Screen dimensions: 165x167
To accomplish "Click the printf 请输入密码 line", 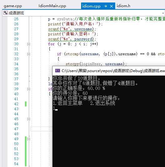I will pyautogui.click(x=73, y=34).
